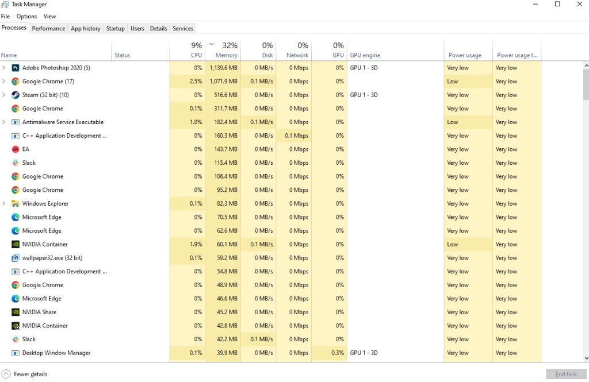
Task: Click the Windows Explorer folder icon
Action: 16,204
